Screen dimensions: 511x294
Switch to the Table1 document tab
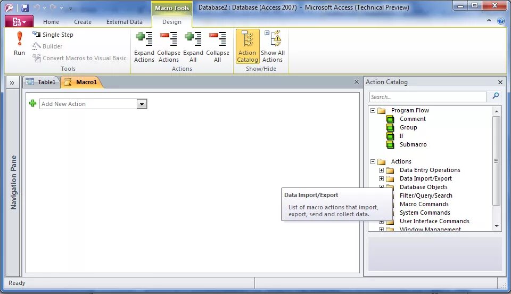(x=42, y=82)
